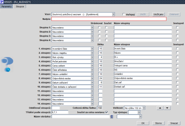Viewport: 185px width, 126px height.
Task: Confirm with the OK button
Action: tap(143, 123)
